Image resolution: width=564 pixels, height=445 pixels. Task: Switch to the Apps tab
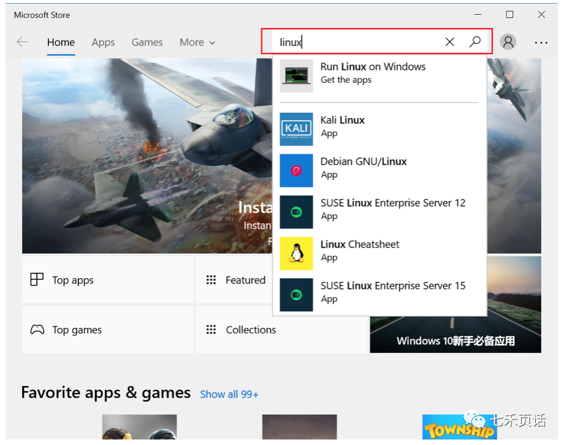tap(103, 42)
